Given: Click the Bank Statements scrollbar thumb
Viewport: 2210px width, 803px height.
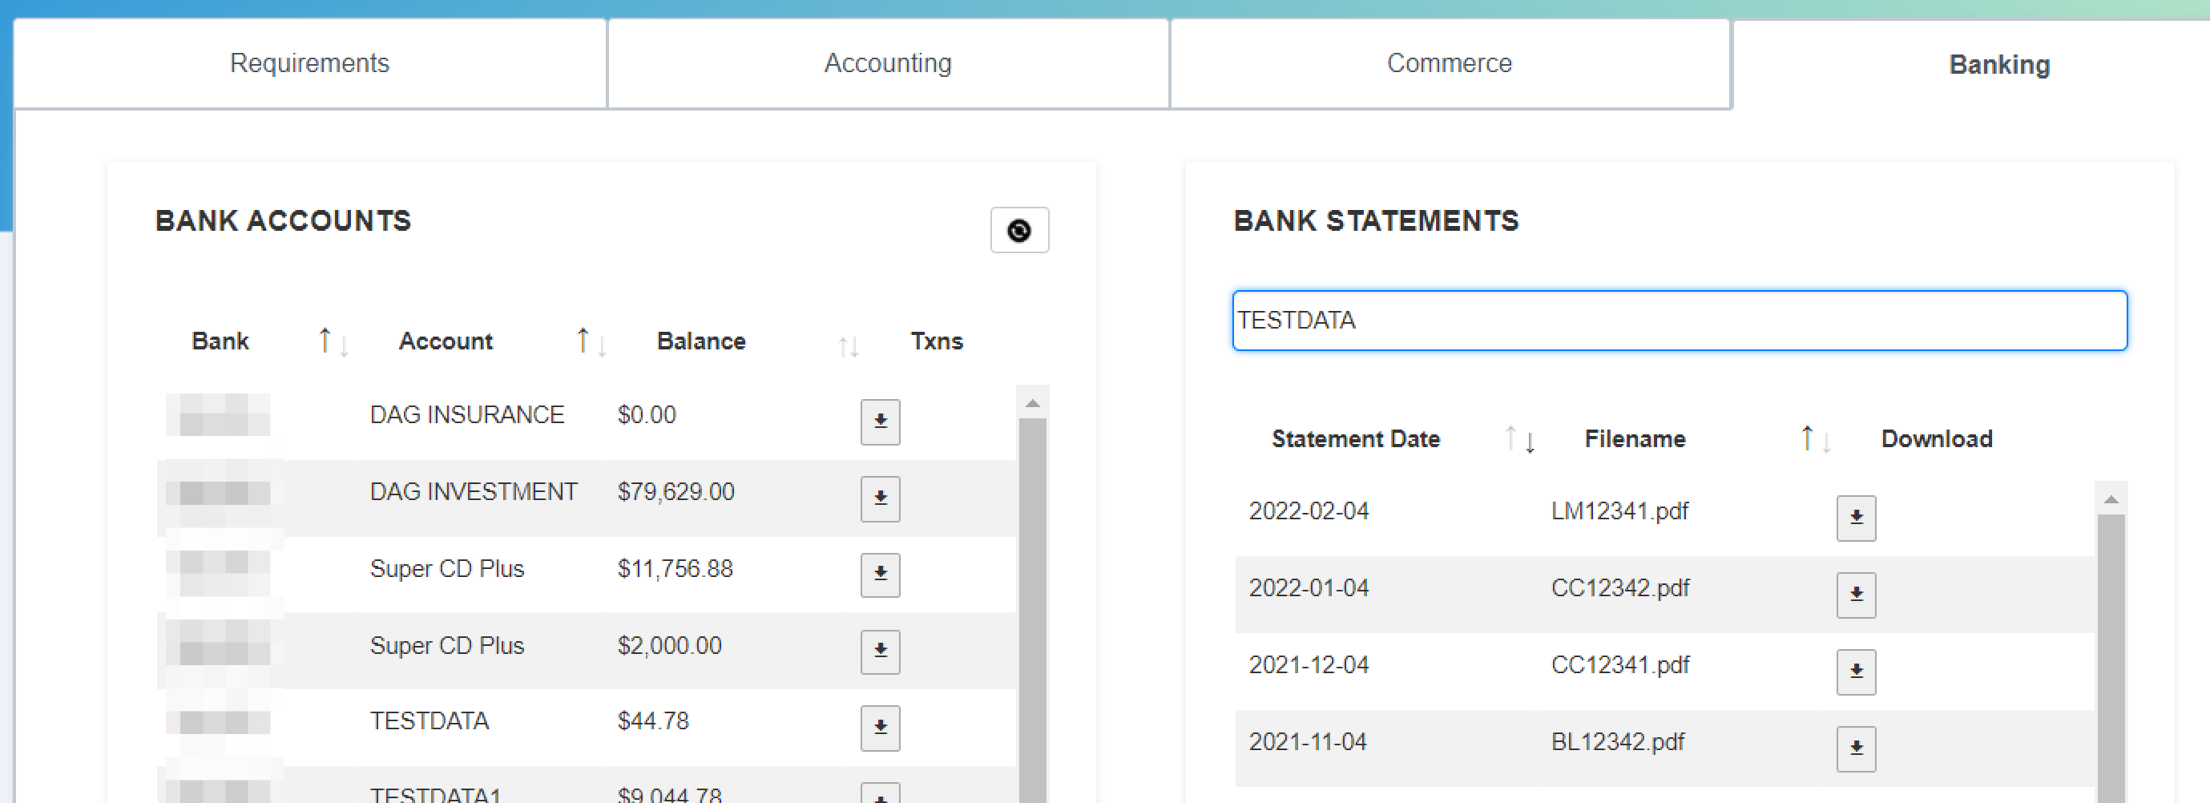Looking at the screenshot, I should tap(2111, 659).
